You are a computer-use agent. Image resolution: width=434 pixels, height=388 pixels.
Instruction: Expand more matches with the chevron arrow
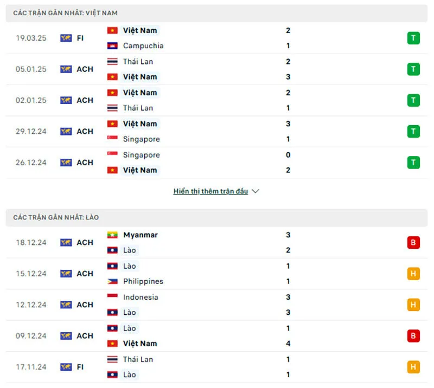[x=256, y=191]
